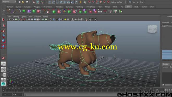Open a scene with folder icon
The image size is (172, 97).
point(23,2)
